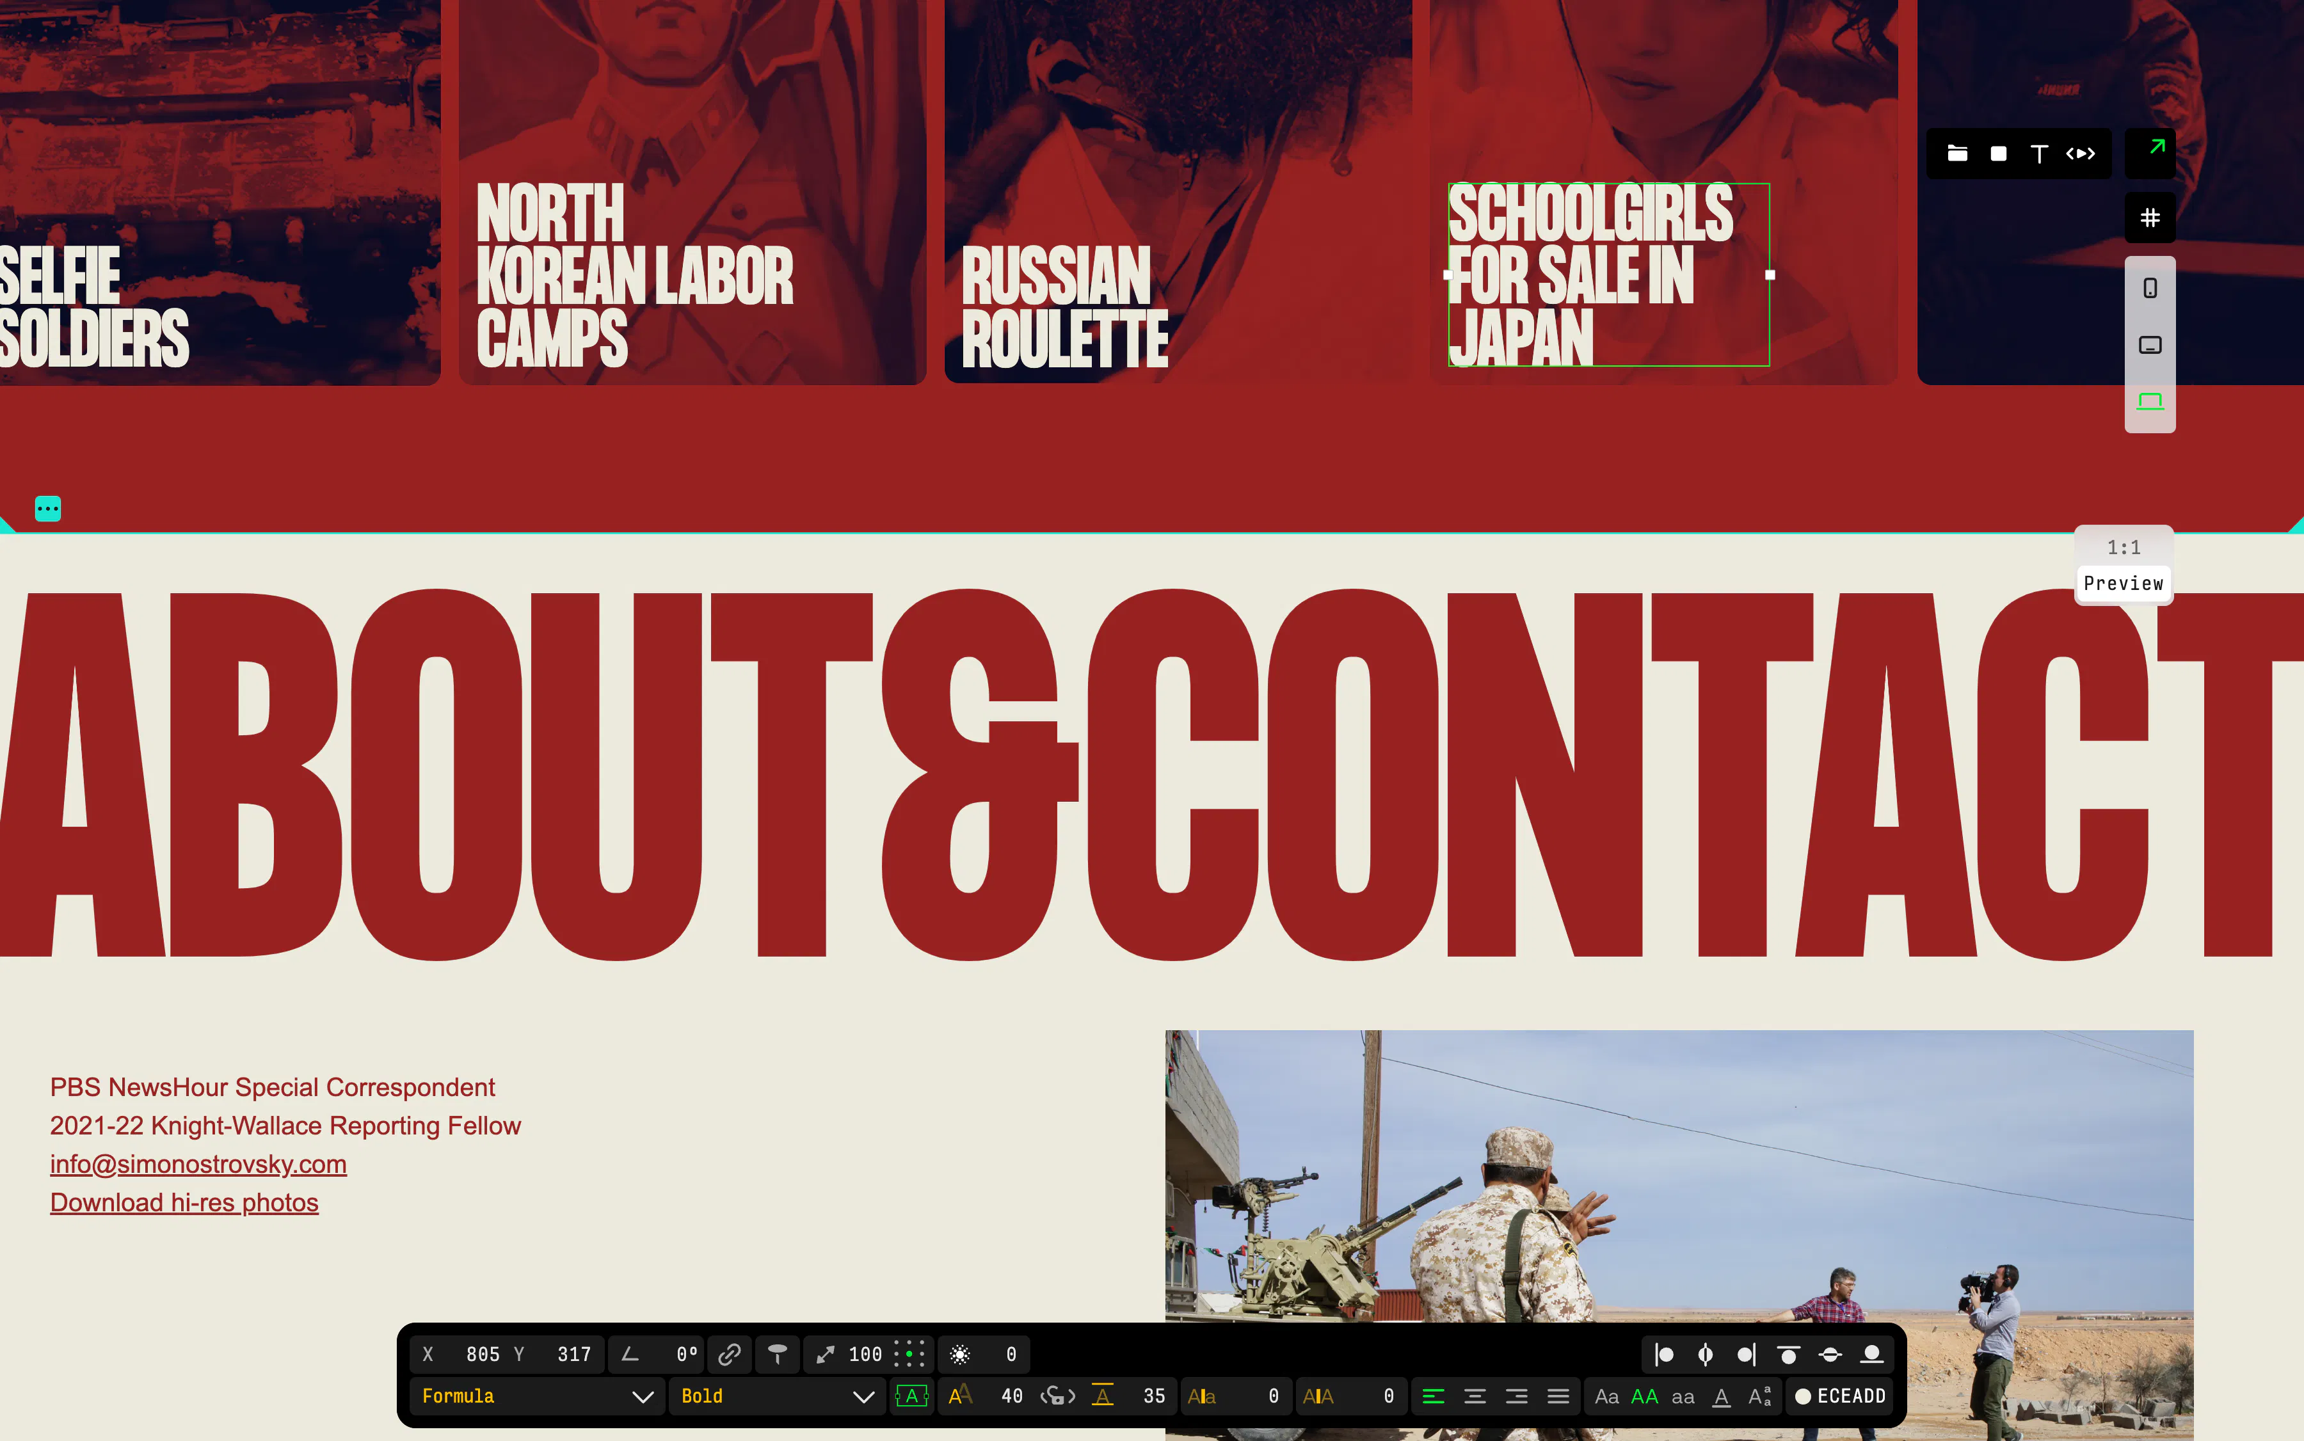Screen dimensions: 2304x1441
Task: Align text left
Action: [1433, 1396]
